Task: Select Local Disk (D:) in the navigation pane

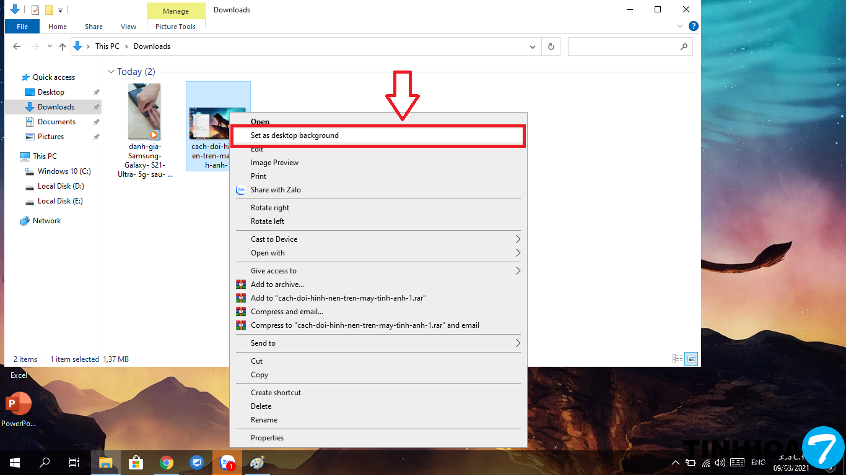Action: tap(61, 186)
